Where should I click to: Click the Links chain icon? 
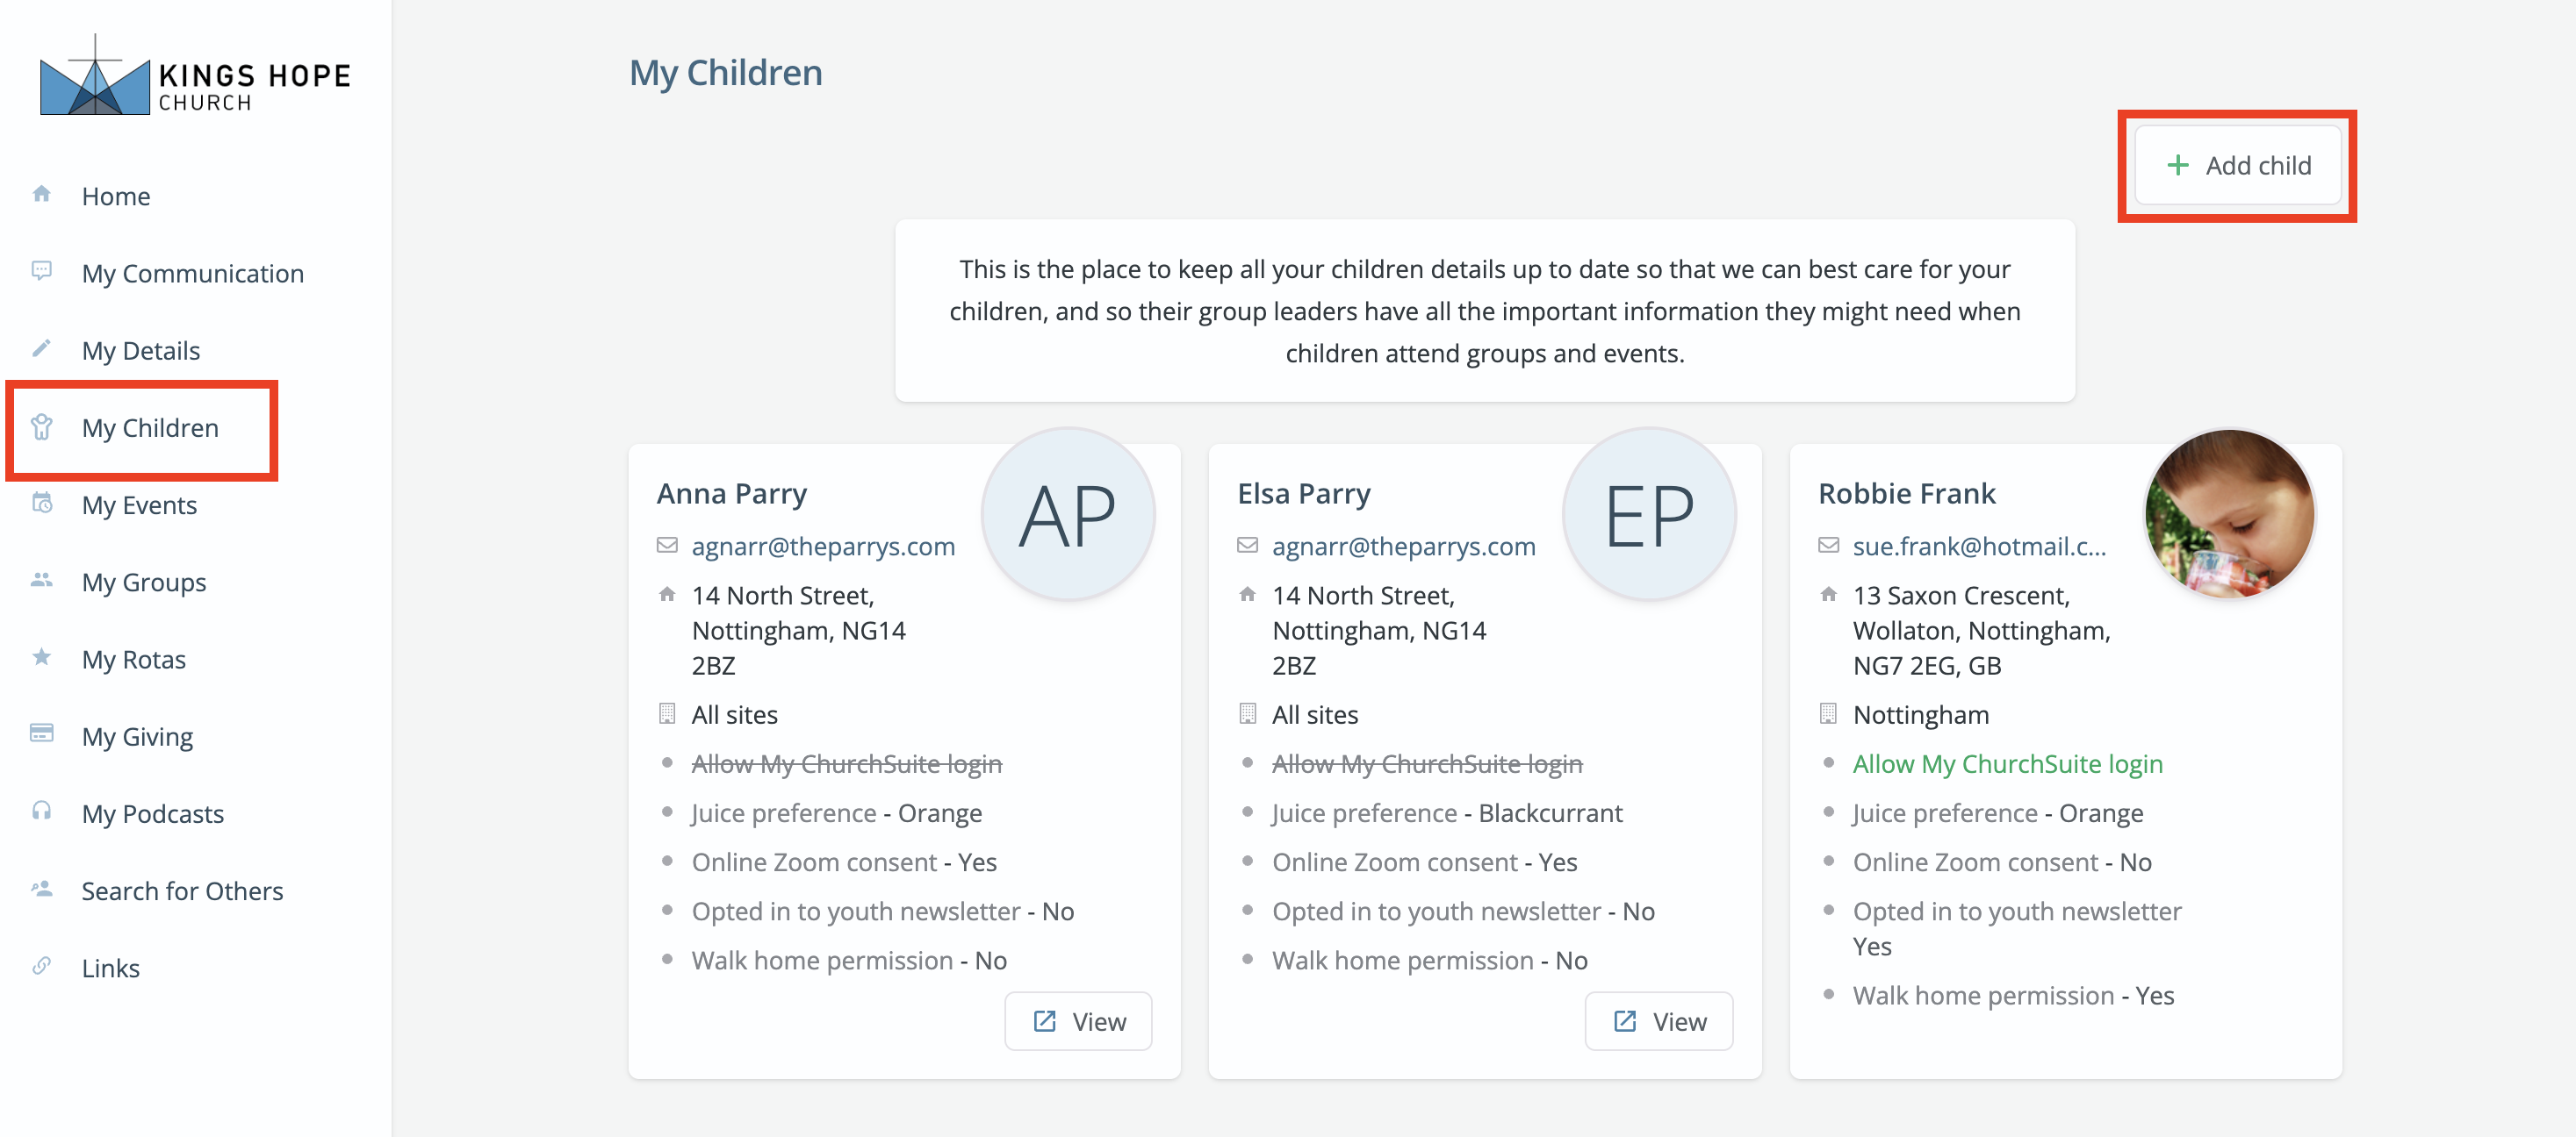[41, 966]
